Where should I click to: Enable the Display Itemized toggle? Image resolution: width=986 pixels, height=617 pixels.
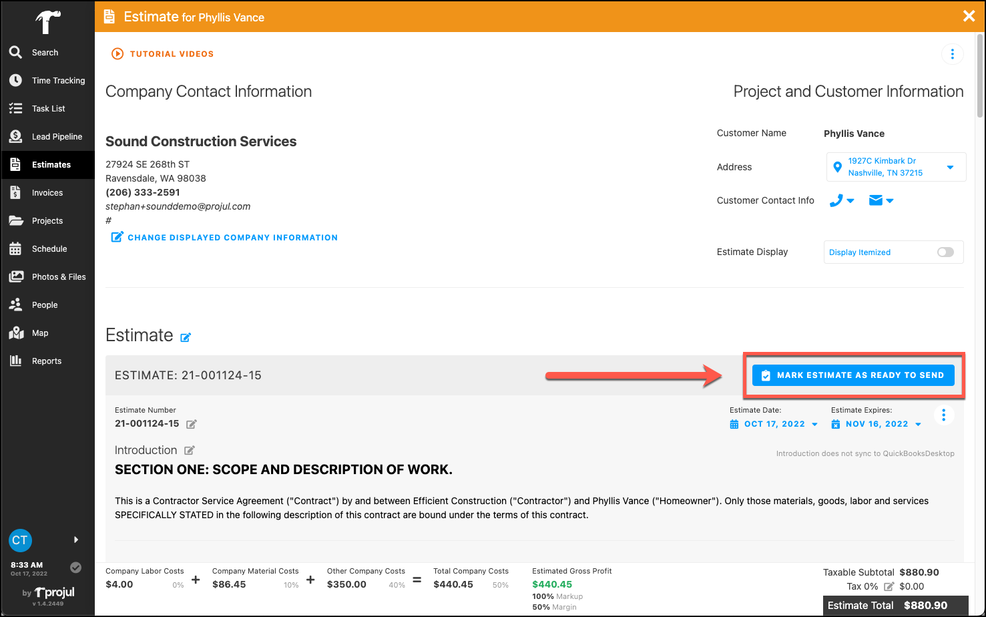pos(945,252)
